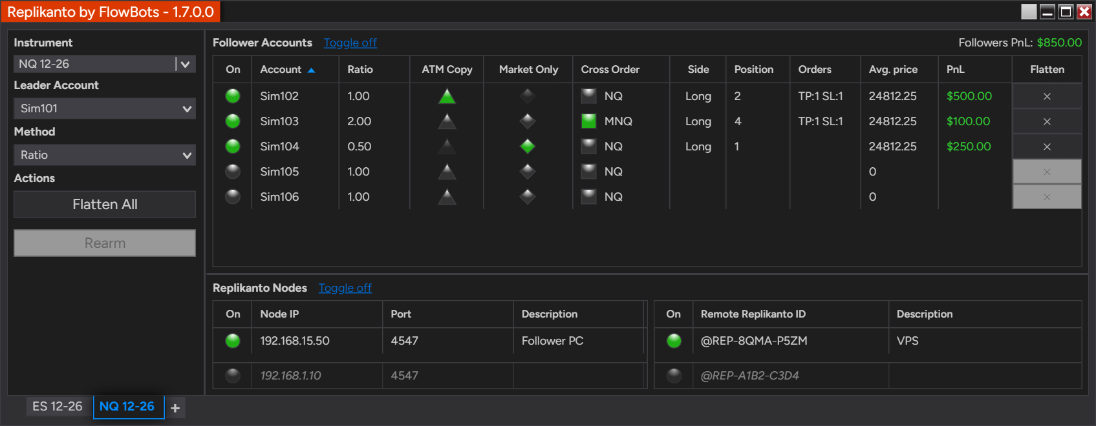The image size is (1096, 426).
Task: Open the Method Ratio dropdown
Action: [x=105, y=155]
